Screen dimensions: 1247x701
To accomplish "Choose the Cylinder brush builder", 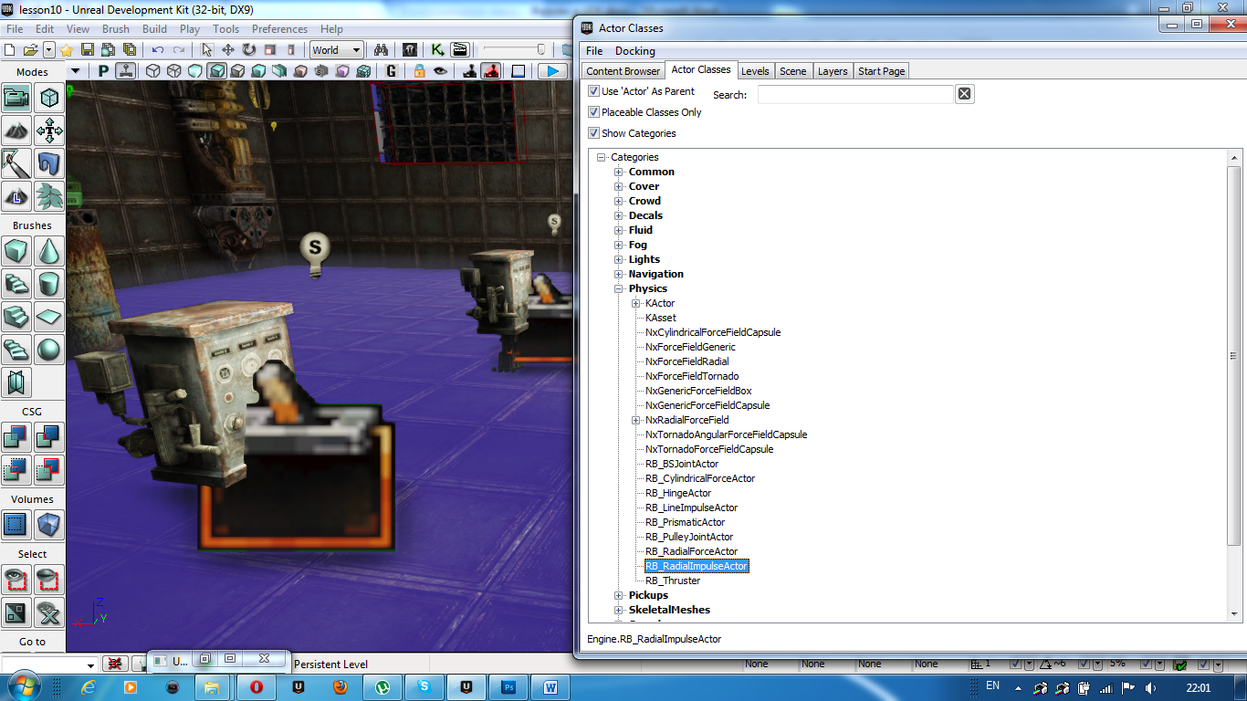I will [x=49, y=284].
